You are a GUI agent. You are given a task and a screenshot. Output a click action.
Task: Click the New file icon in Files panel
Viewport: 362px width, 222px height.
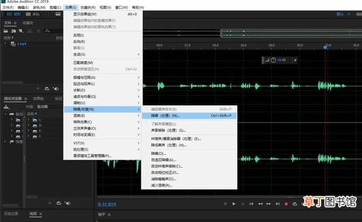pos(21,31)
